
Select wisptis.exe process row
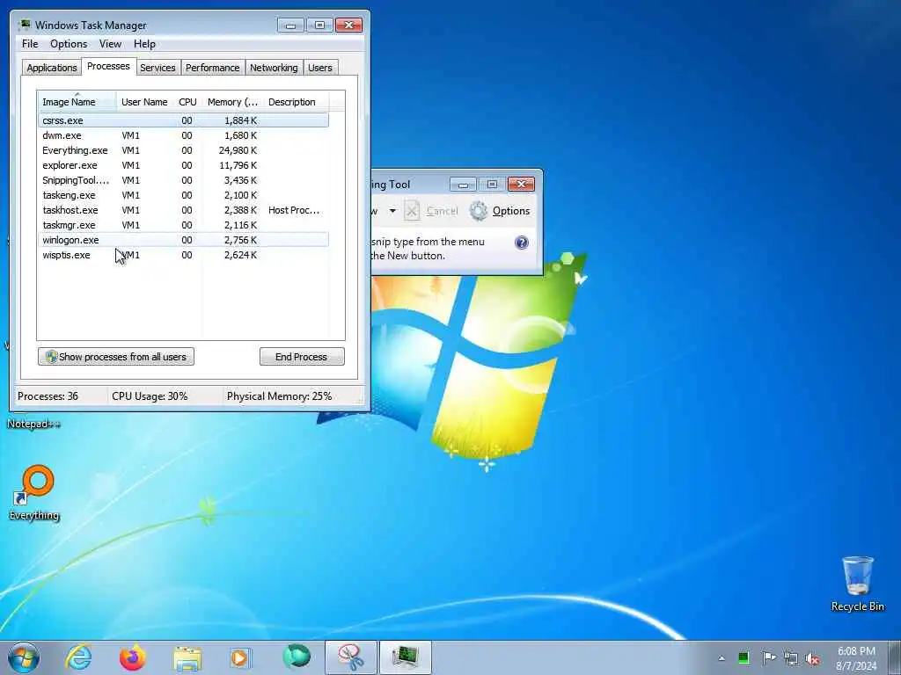(x=183, y=255)
